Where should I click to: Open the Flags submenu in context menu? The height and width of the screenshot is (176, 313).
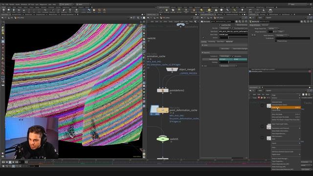point(286,95)
